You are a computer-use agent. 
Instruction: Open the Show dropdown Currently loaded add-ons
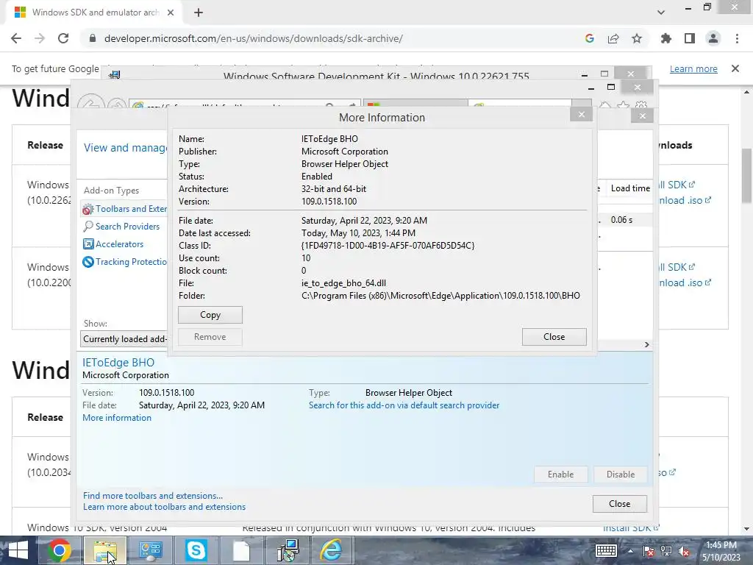pos(124,339)
